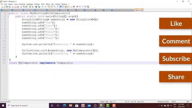192x108 pixels.
Task: Open the Search menu
Action: click(x=10, y=4)
